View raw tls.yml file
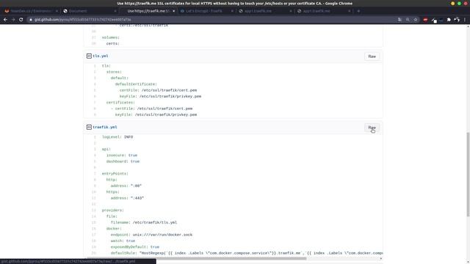470x264 pixels. pos(372,56)
